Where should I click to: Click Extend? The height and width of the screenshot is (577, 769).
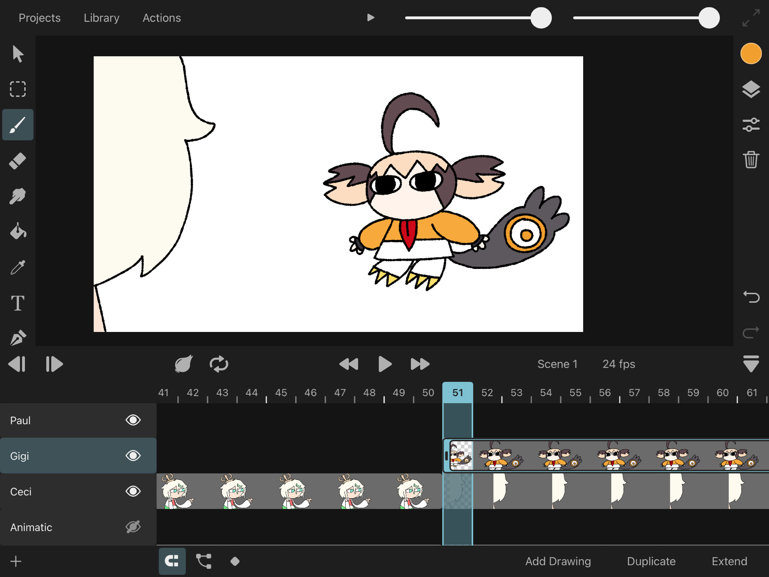click(729, 561)
